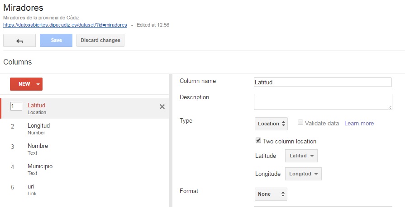Uncheck Two column location option
The height and width of the screenshot is (207, 405).
point(258,141)
